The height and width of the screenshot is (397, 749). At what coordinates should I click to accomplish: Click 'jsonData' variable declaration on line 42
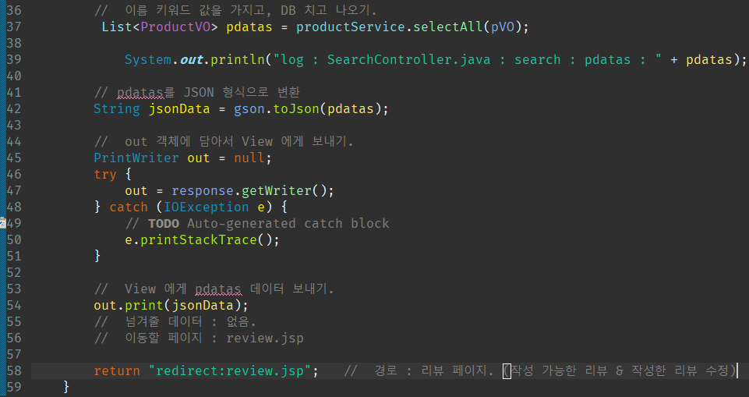point(179,109)
